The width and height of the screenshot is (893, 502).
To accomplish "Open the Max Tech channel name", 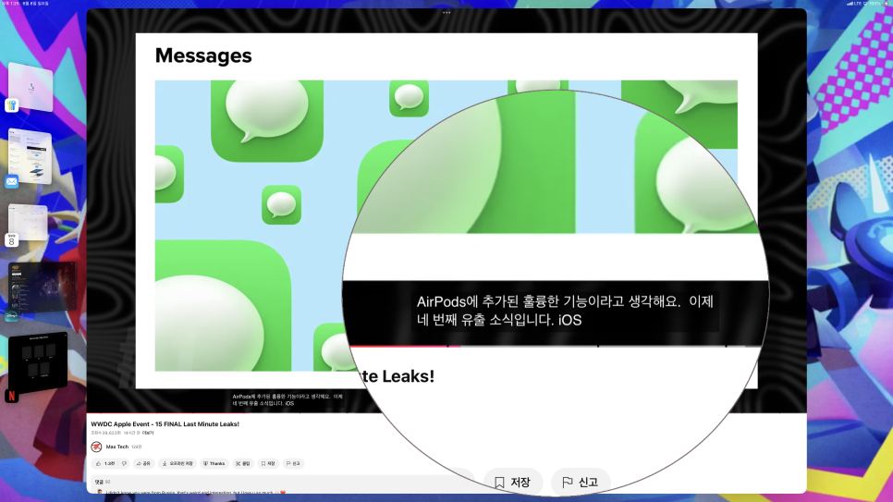I will point(117,447).
